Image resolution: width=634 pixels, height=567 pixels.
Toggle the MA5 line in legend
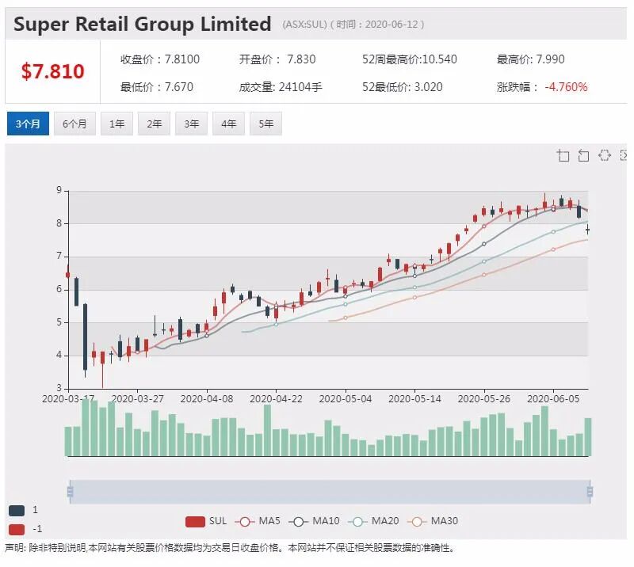pyautogui.click(x=257, y=521)
